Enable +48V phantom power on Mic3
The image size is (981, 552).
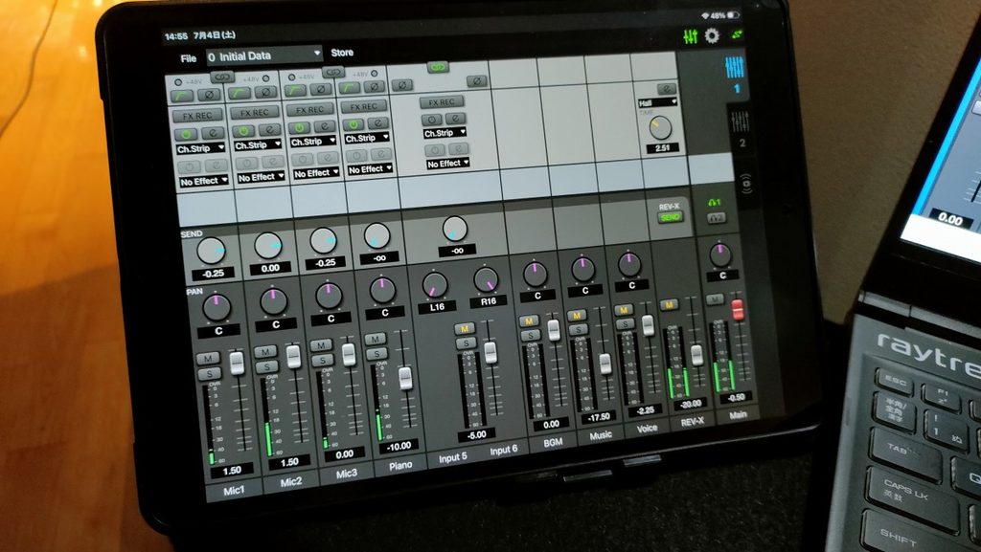[x=289, y=77]
